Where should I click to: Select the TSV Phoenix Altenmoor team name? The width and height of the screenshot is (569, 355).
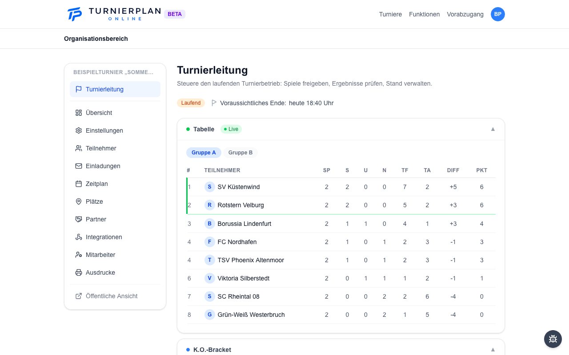click(x=251, y=260)
